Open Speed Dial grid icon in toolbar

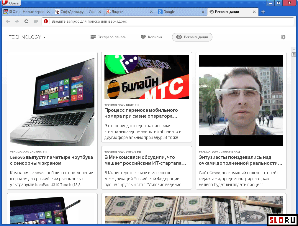click(36, 21)
